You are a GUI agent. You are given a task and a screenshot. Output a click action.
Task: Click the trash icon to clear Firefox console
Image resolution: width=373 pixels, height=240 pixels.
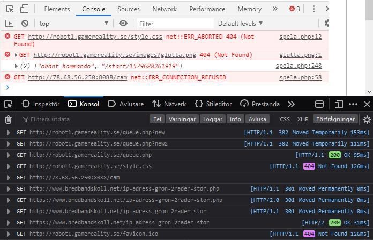pyautogui.click(x=9, y=119)
